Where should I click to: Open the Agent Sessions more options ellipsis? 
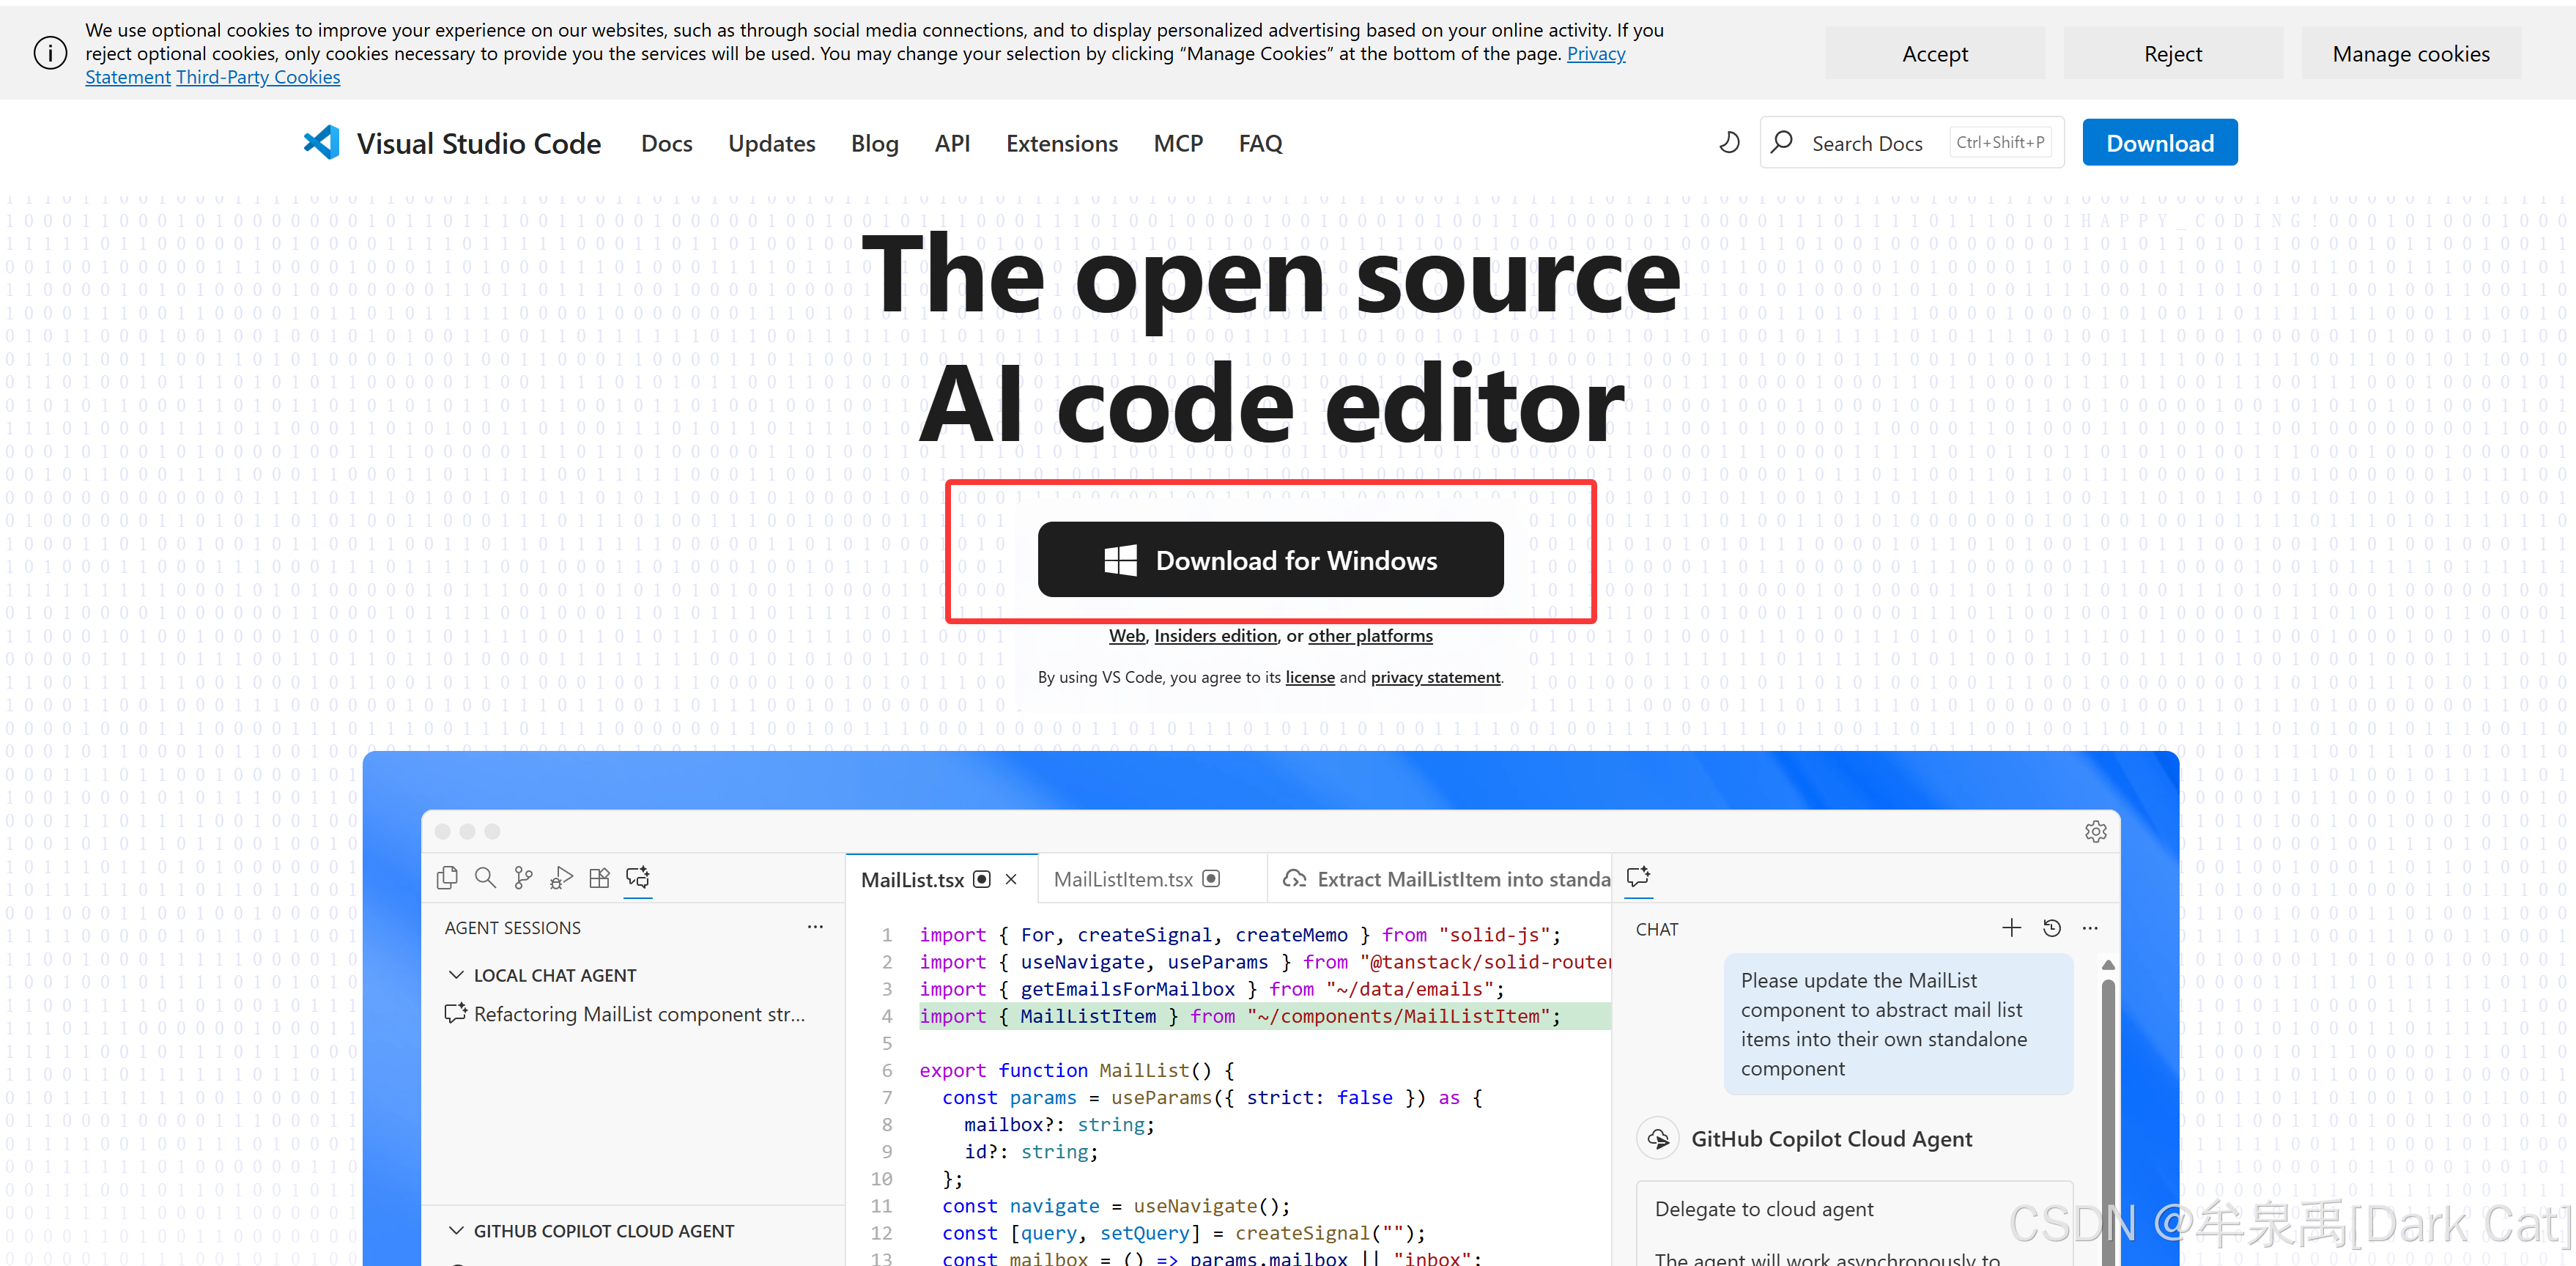815,927
